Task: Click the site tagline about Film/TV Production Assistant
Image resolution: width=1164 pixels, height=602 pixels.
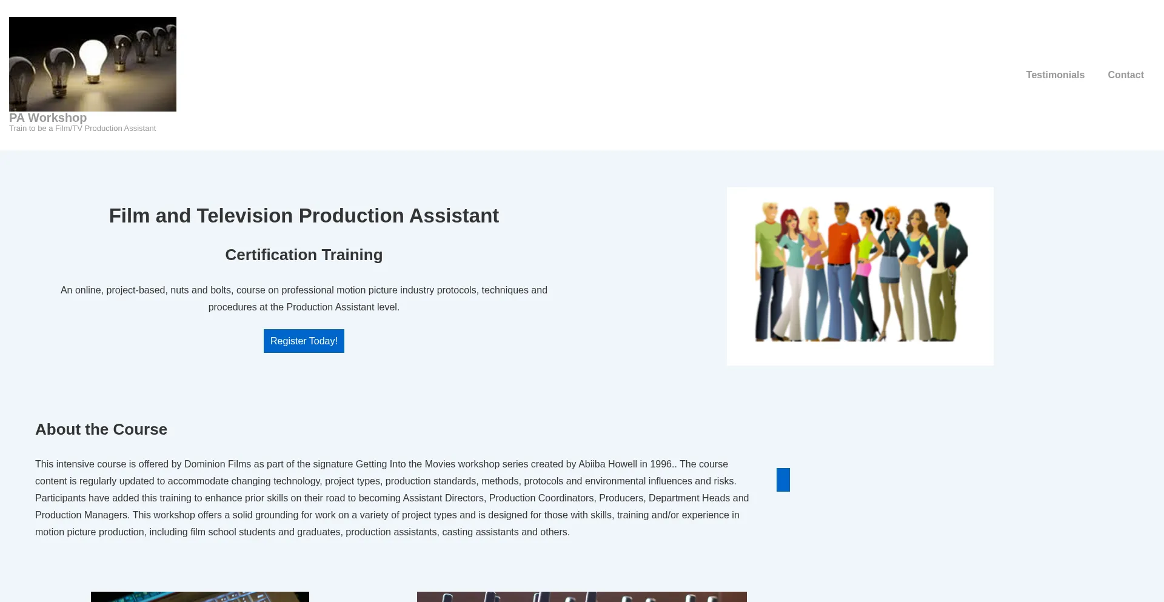Action: coord(82,129)
